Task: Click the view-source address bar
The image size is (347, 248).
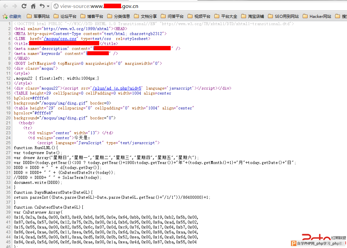Action: coord(199,6)
